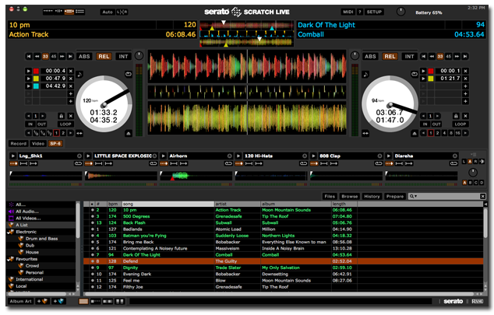Viewport: 494px width, 315px height.
Task: Show longer auto-loop lengths on right deck
Action: click(x=465, y=133)
